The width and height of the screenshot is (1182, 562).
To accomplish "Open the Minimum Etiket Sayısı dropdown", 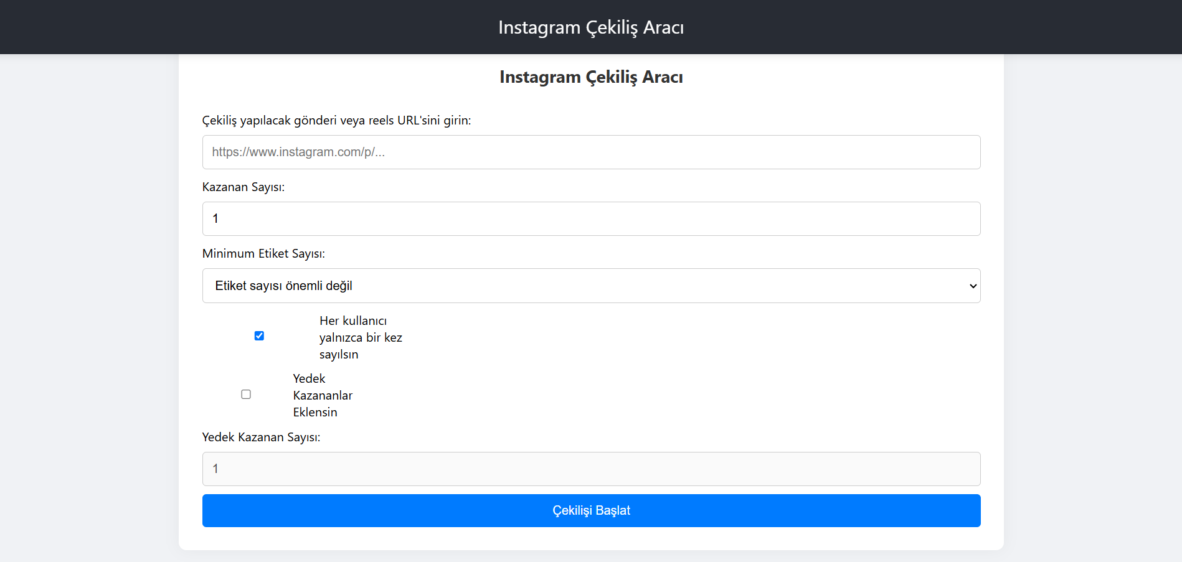I will [x=591, y=286].
